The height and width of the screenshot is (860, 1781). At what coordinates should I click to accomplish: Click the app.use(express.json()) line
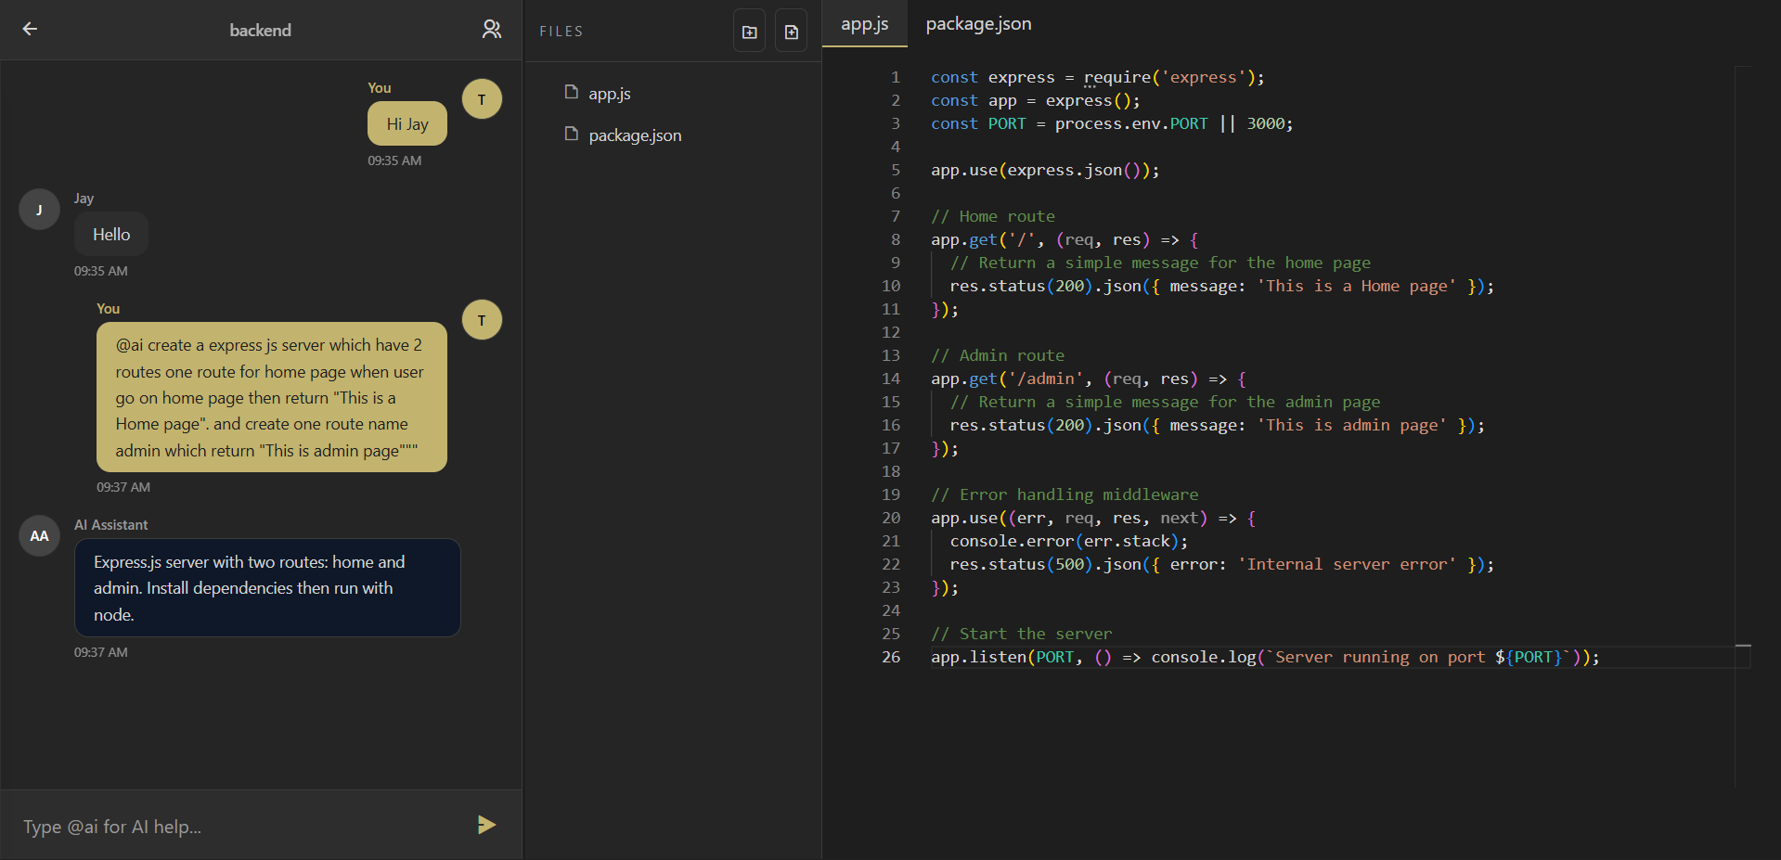pos(1045,170)
